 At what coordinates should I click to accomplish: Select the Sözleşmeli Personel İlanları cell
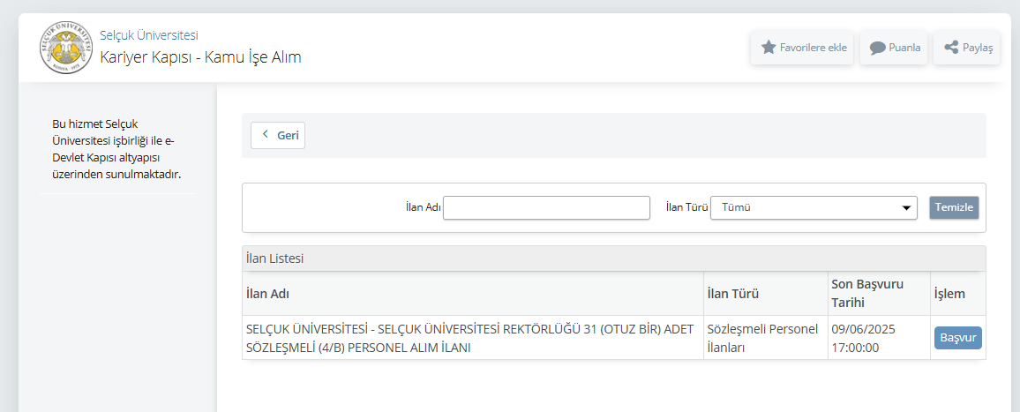pos(764,338)
